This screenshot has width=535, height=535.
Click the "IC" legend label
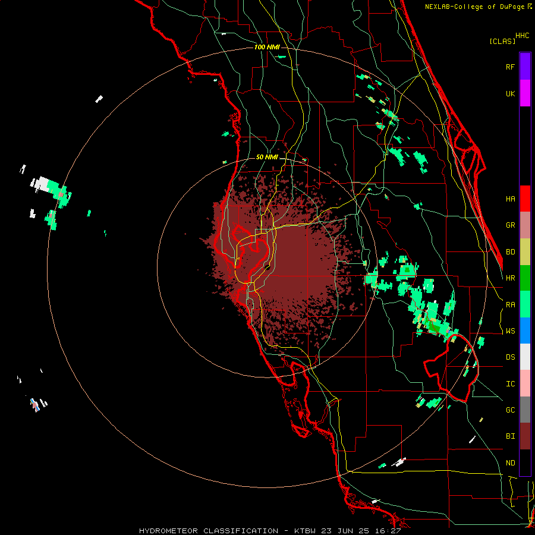510,384
